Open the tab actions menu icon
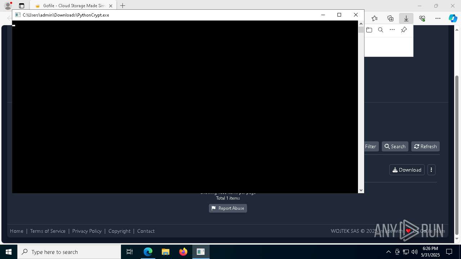This screenshot has width=461, height=259. [22, 6]
